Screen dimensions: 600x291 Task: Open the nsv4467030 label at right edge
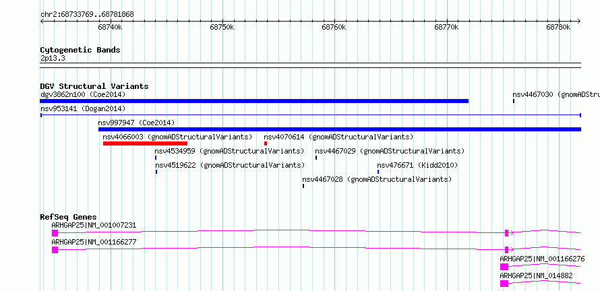click(556, 94)
